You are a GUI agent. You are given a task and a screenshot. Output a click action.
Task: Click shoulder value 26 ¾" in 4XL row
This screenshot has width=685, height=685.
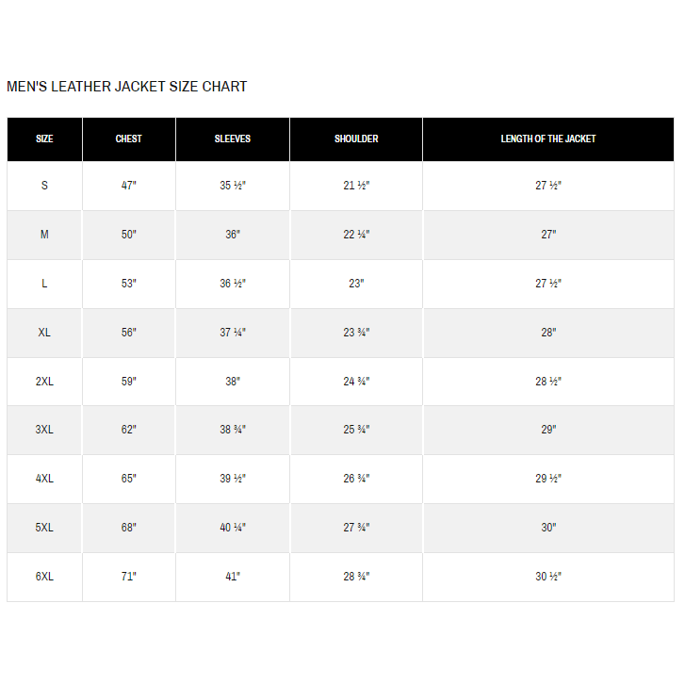point(356,479)
